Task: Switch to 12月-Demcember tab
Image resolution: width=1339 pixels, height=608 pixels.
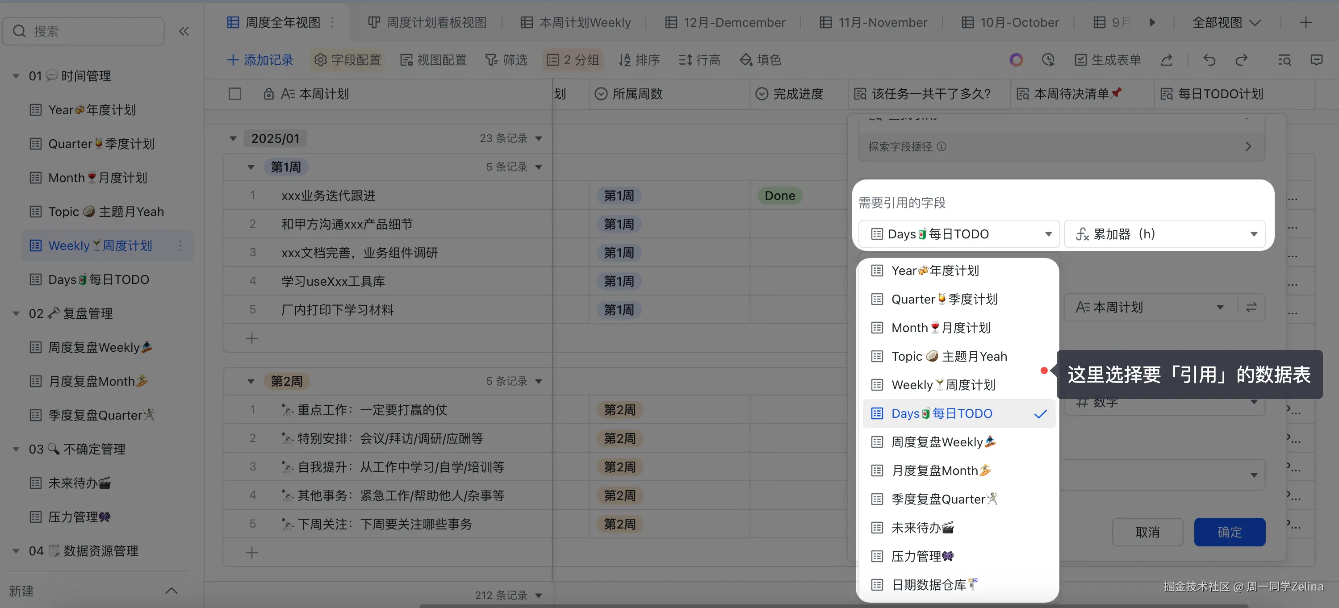Action: coord(726,22)
